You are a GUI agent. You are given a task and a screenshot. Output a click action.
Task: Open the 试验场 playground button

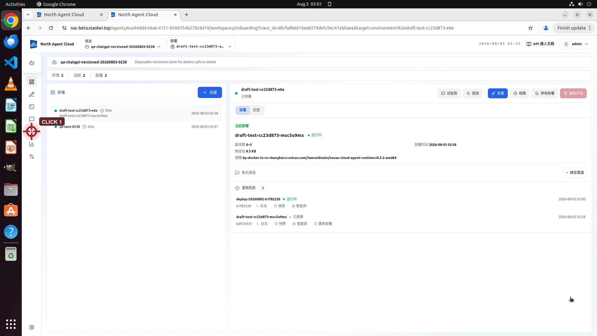click(449, 93)
